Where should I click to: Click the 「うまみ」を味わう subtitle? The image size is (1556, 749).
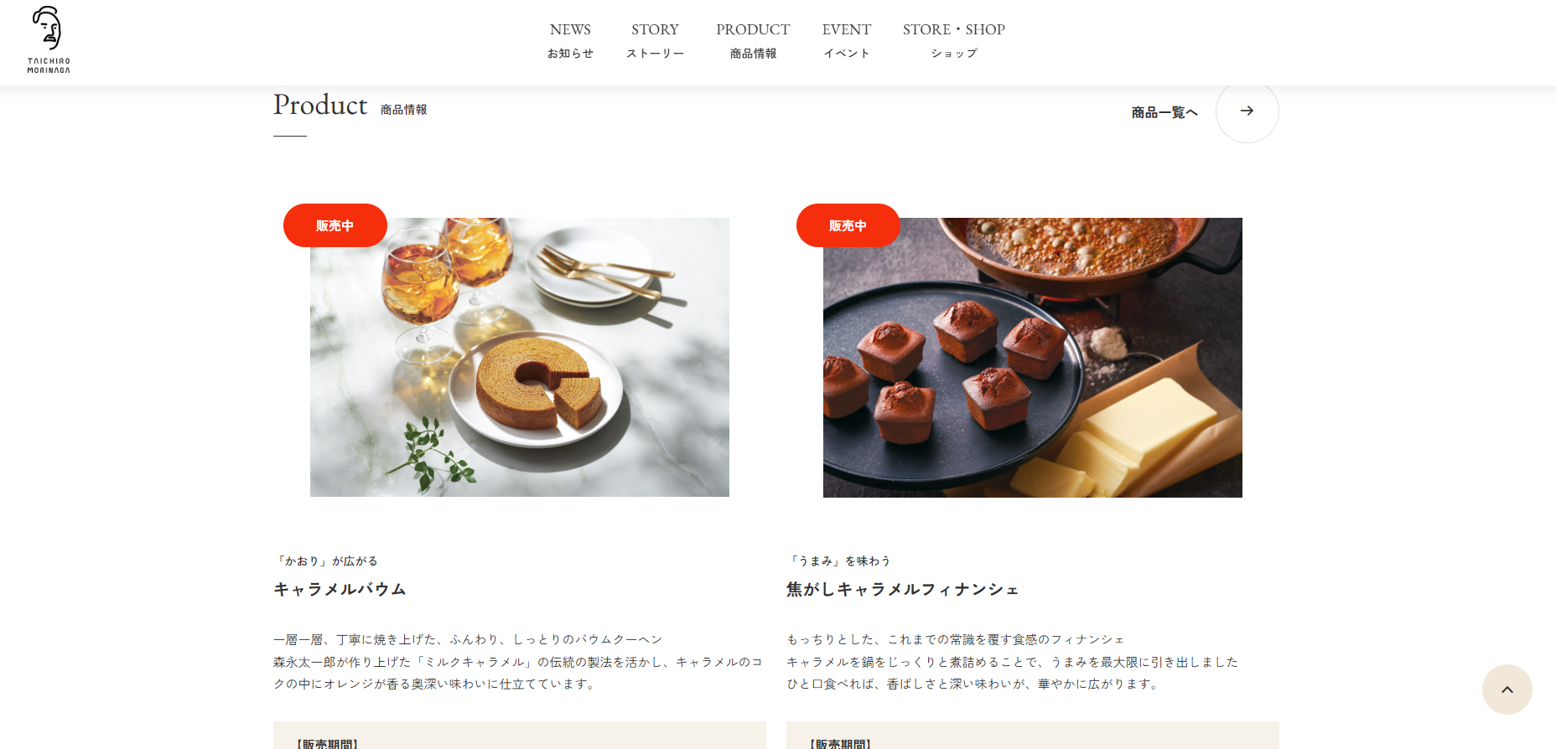point(839,560)
